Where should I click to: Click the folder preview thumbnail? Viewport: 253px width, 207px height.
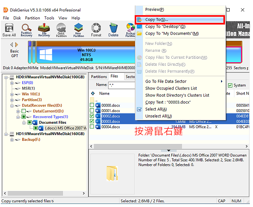[x=112, y=174]
